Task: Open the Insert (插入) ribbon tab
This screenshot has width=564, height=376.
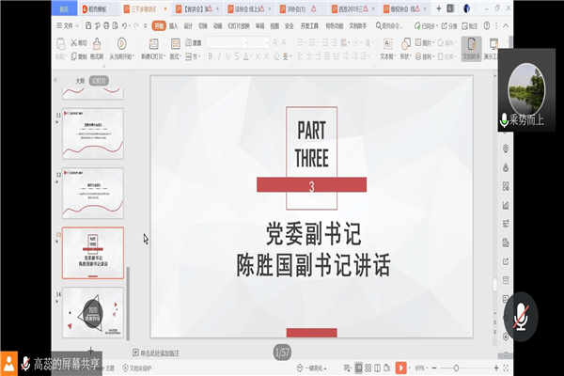Action: point(172,27)
